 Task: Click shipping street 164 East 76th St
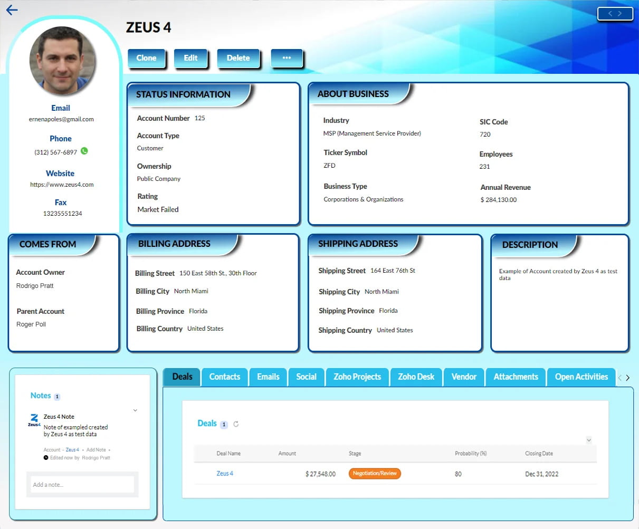[x=393, y=271]
